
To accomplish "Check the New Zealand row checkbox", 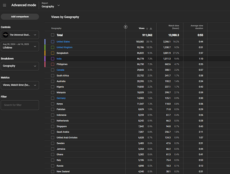I will tap(53, 172).
